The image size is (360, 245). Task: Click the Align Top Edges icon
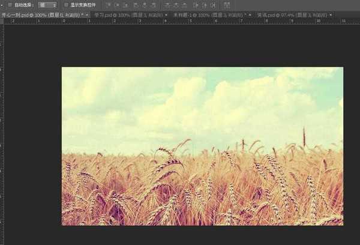[x=107, y=5]
